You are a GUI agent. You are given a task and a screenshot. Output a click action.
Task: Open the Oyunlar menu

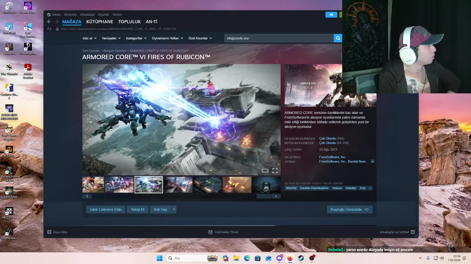[103, 15]
